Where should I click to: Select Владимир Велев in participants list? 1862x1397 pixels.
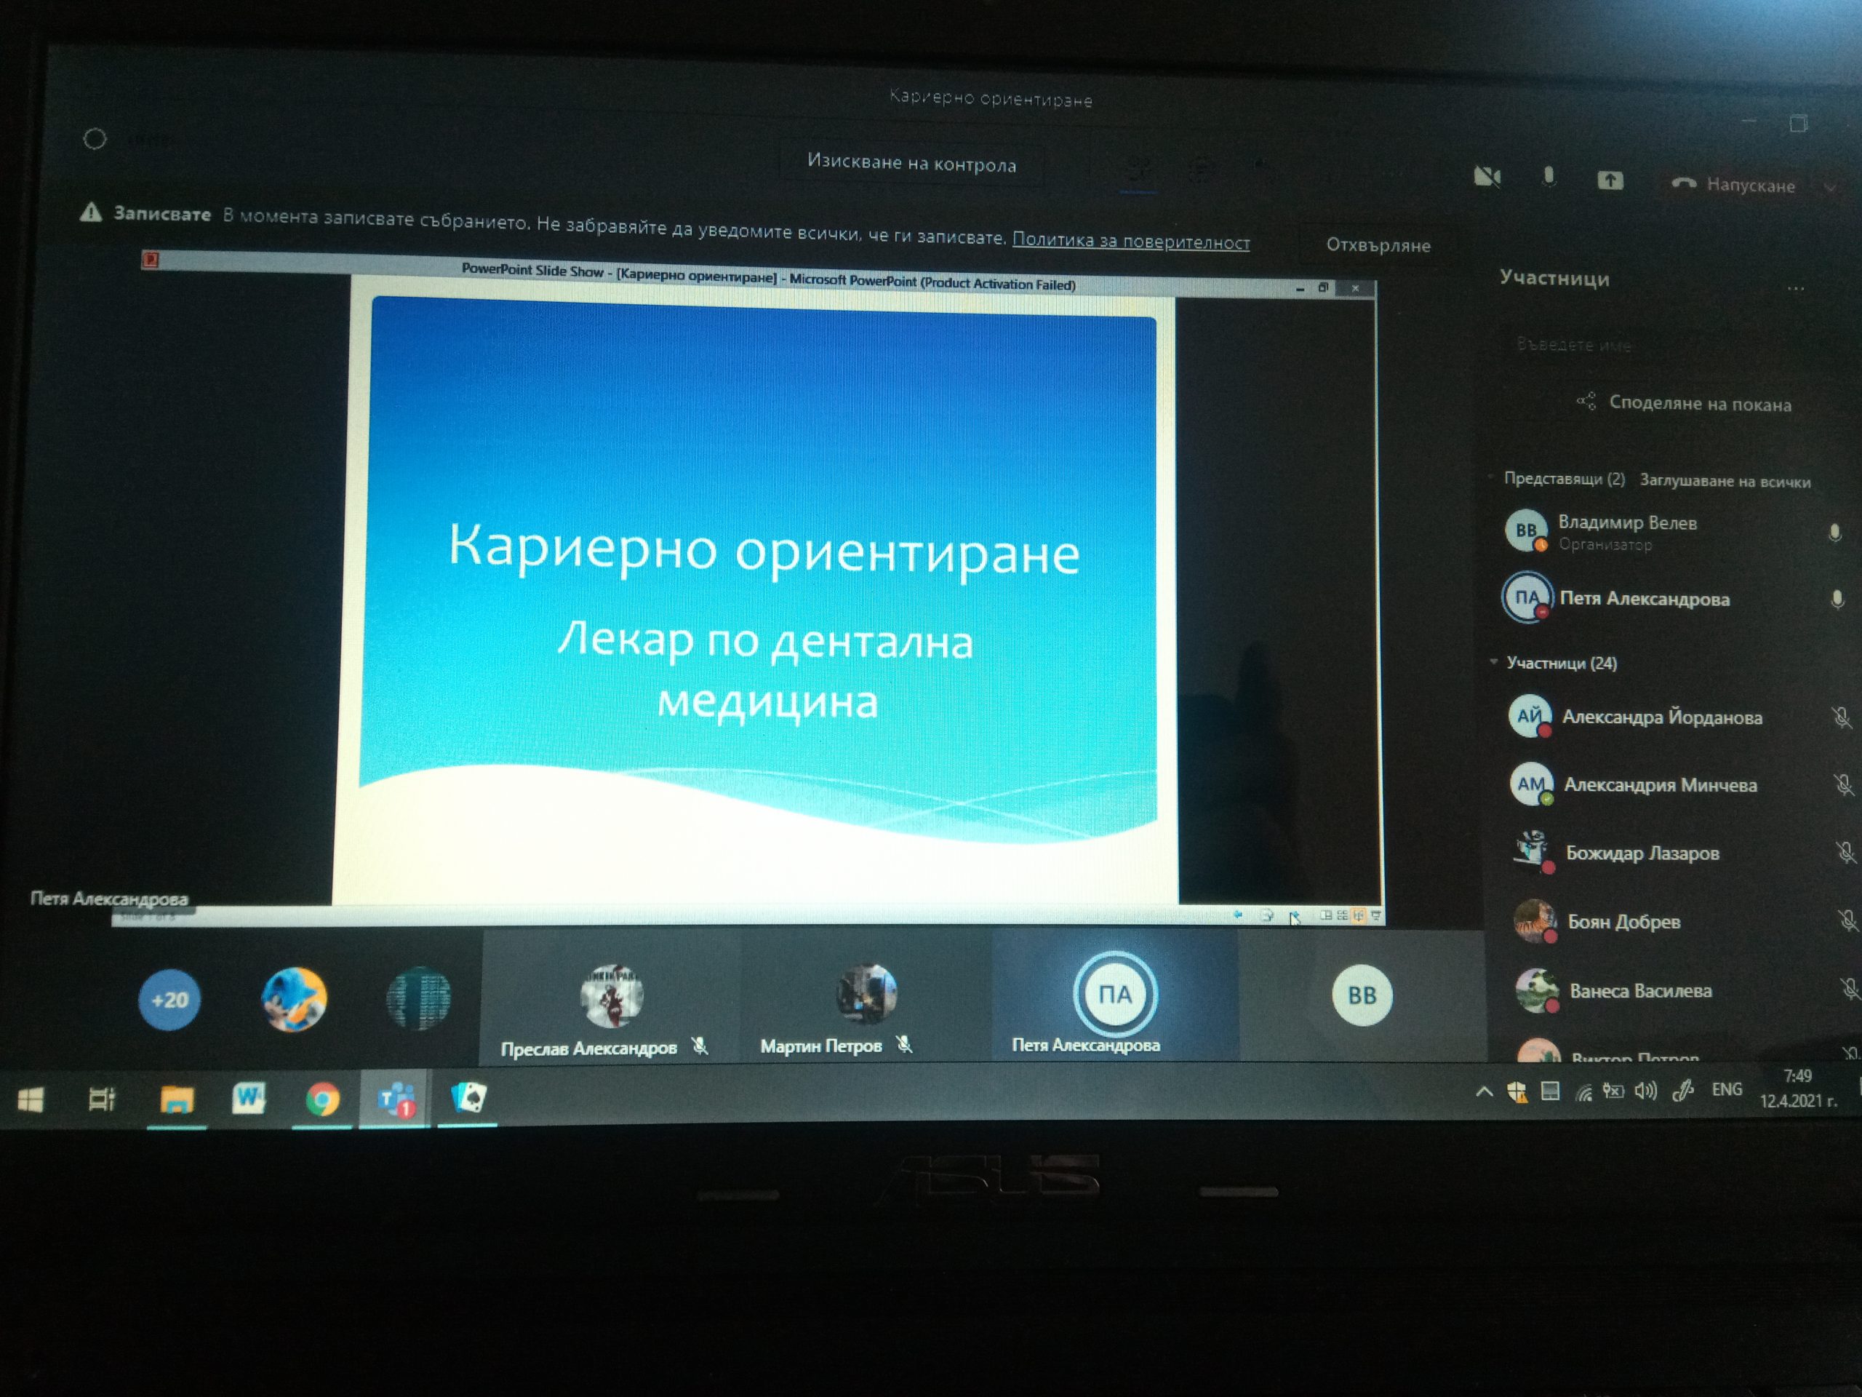1626,523
